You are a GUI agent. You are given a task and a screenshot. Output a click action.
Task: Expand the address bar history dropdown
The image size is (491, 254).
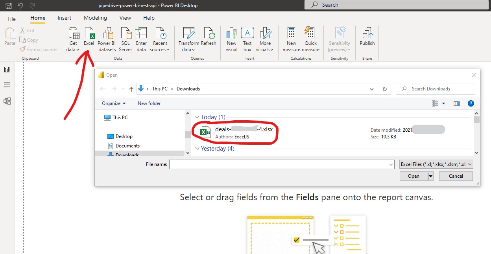372,89
